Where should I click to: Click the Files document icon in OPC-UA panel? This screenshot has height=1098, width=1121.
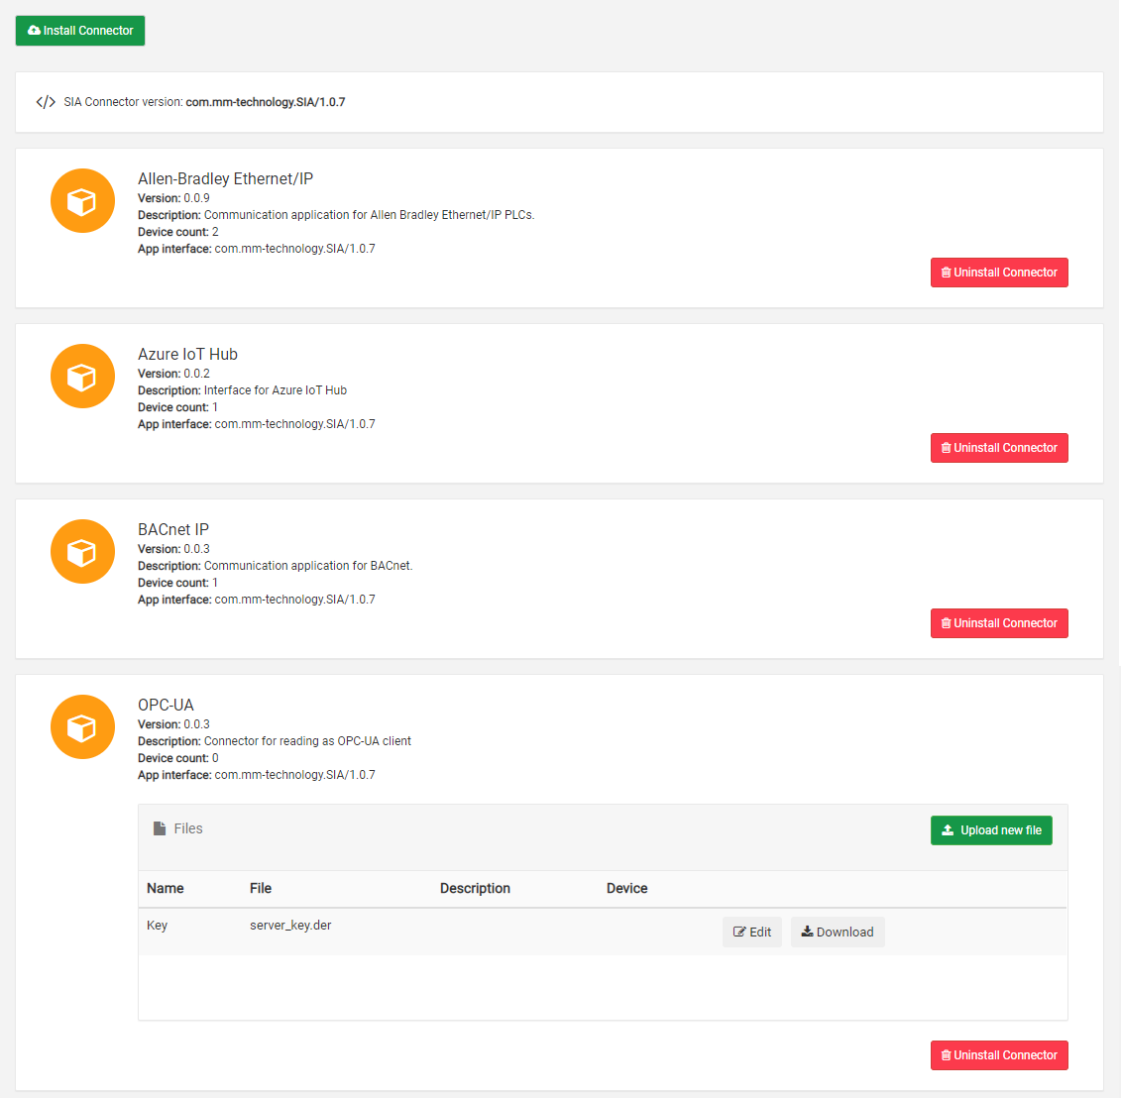click(158, 828)
